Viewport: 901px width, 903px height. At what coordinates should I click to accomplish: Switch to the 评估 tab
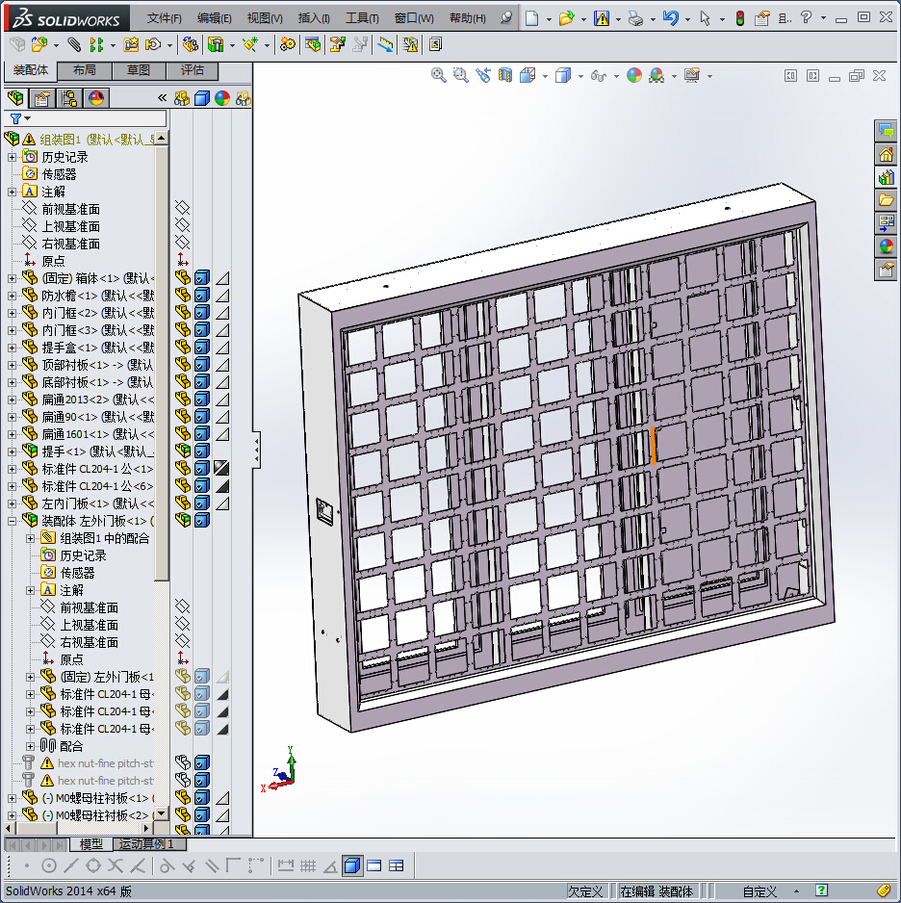point(193,70)
